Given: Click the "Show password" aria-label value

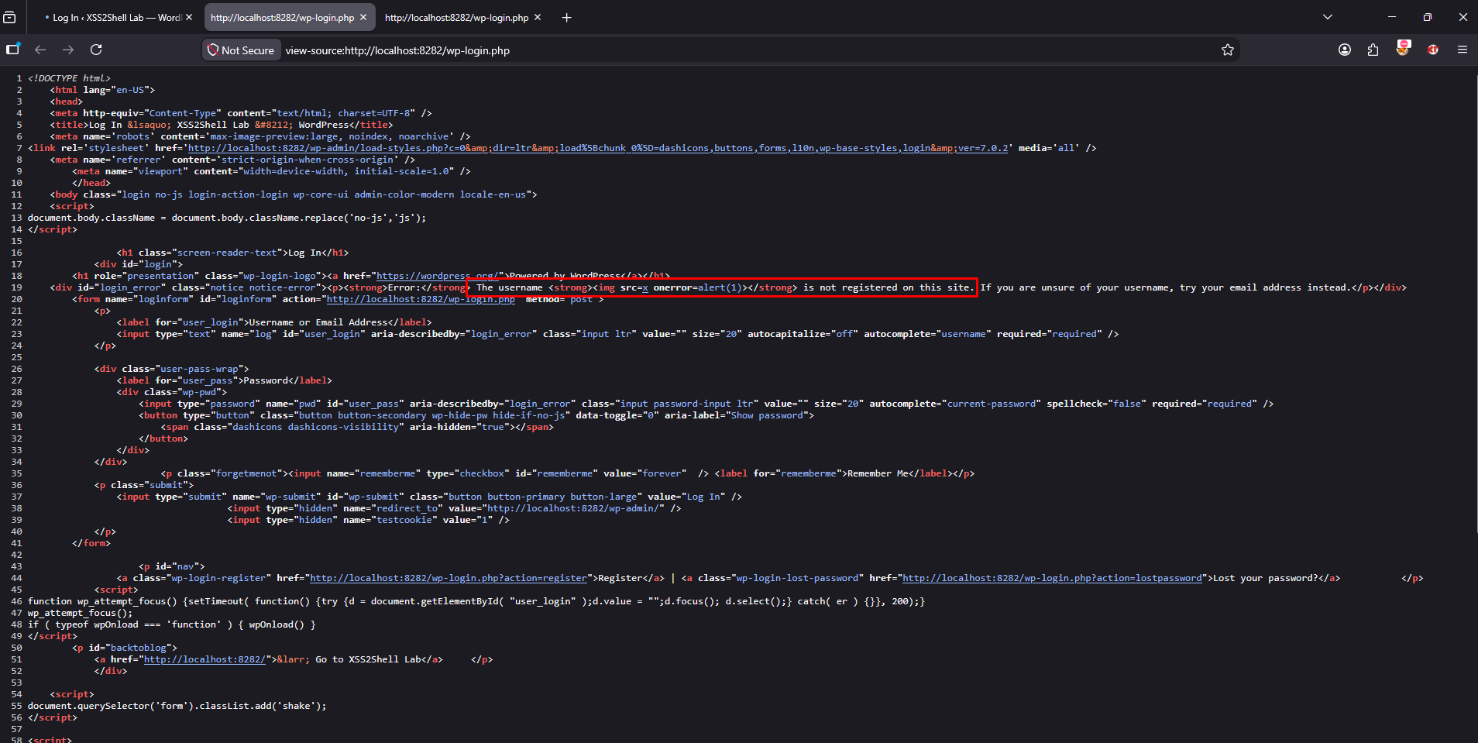Looking at the screenshot, I should [768, 415].
